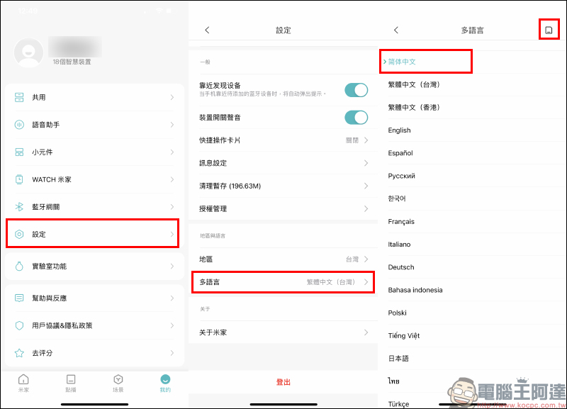Click save icon in 多語言 header
The image size is (567, 409).
[549, 30]
